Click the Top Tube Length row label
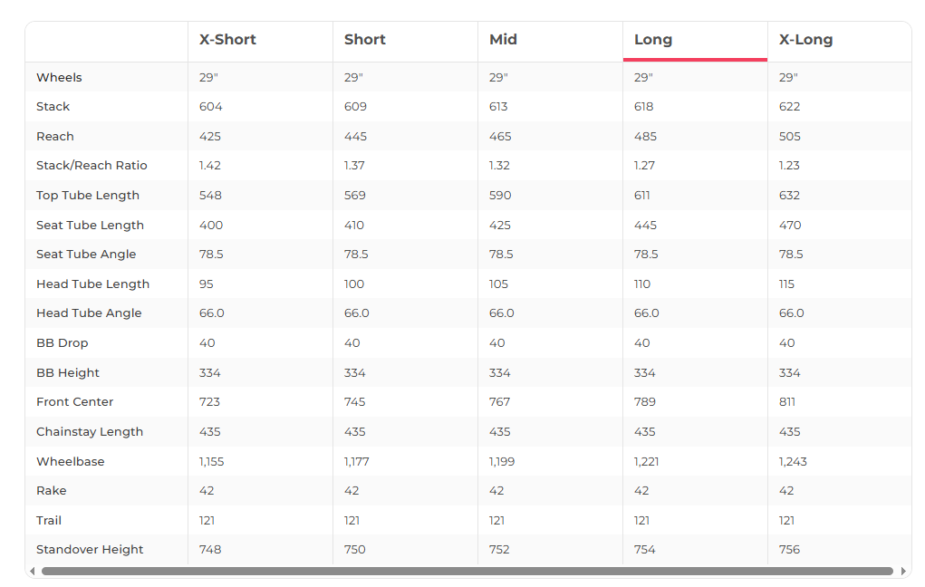Viewport: 925px width, 587px height. (88, 196)
